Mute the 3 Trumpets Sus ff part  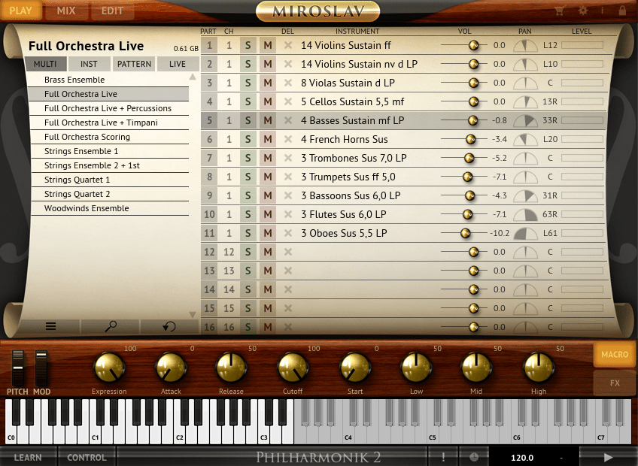coord(267,177)
